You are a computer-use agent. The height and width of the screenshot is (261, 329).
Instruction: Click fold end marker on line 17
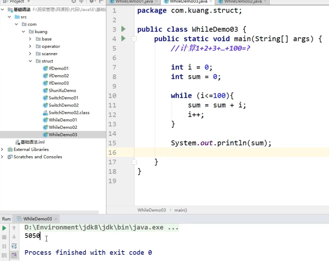(134, 162)
